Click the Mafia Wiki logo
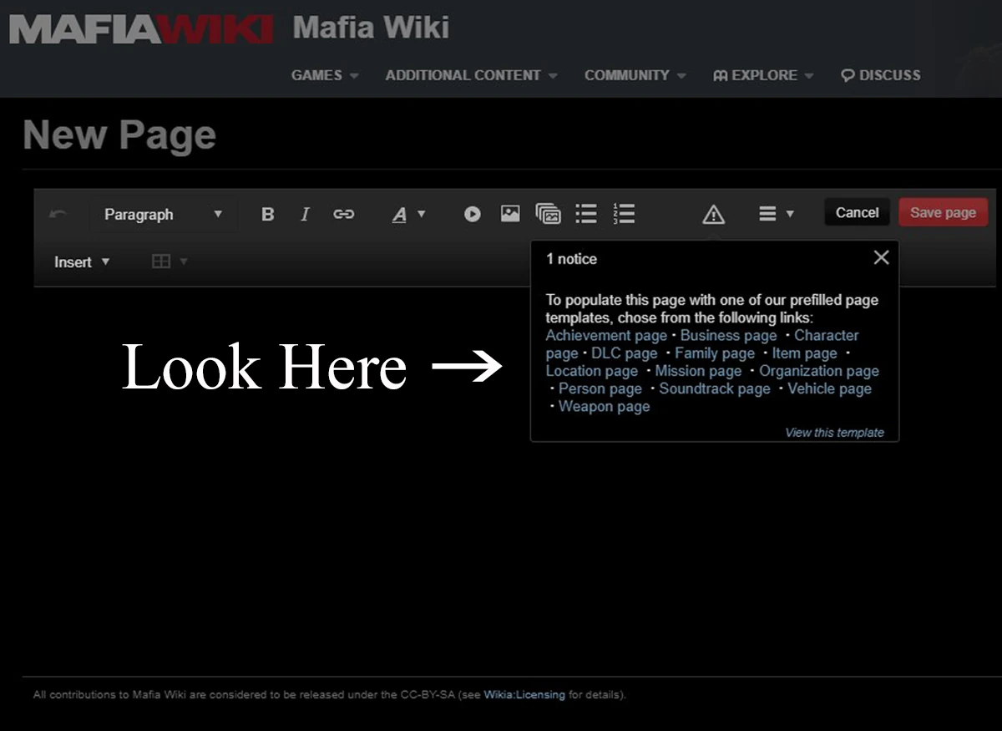The width and height of the screenshot is (1002, 731). click(x=141, y=30)
